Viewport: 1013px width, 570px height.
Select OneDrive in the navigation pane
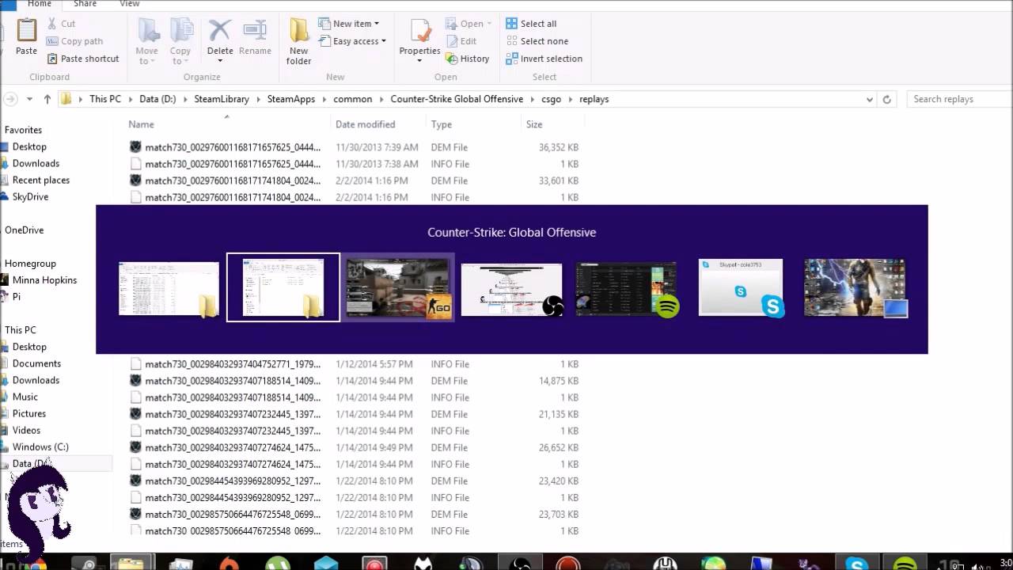[24, 230]
